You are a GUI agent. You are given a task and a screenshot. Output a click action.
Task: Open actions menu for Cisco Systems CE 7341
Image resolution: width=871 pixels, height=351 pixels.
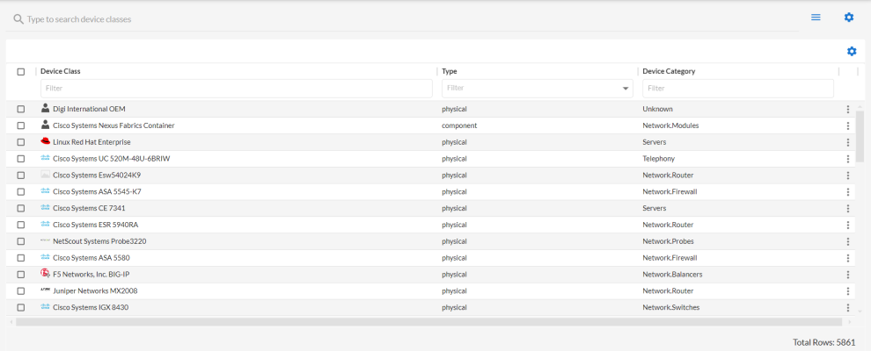847,208
